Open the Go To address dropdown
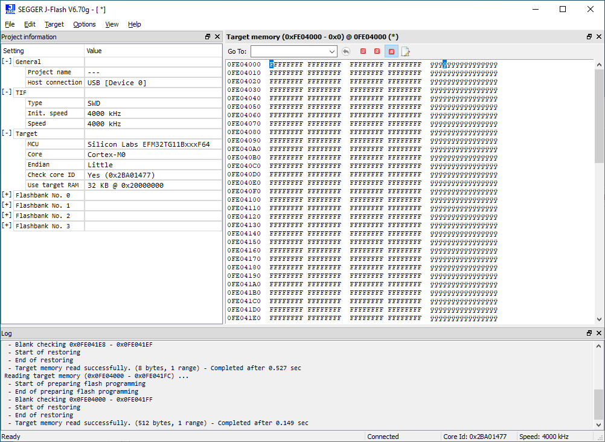605x442 pixels. [x=332, y=51]
